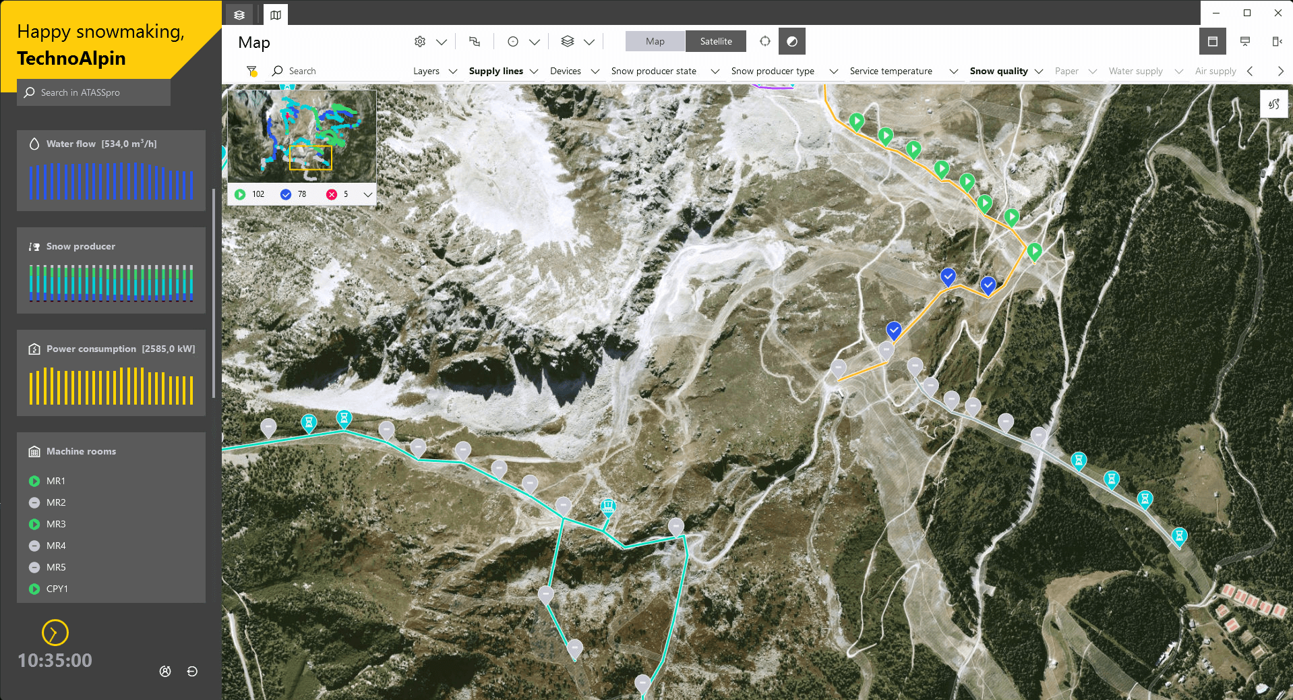
Task: Expand the Layers dropdown
Action: 435,71
